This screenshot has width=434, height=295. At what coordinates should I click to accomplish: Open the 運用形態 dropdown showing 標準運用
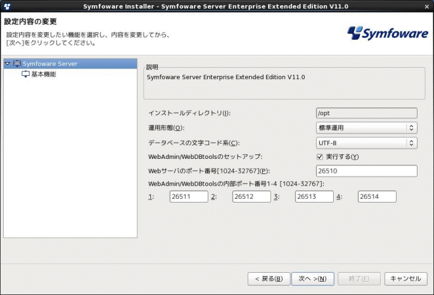tap(366, 128)
